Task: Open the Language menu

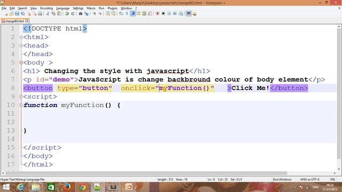Action: (x=63, y=9)
